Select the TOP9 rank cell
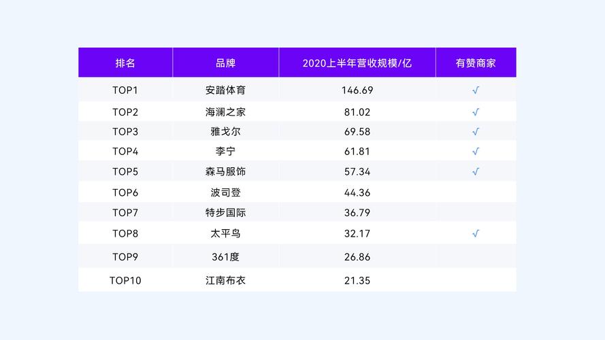This screenshot has width=605, height=340. pyautogui.click(x=125, y=257)
